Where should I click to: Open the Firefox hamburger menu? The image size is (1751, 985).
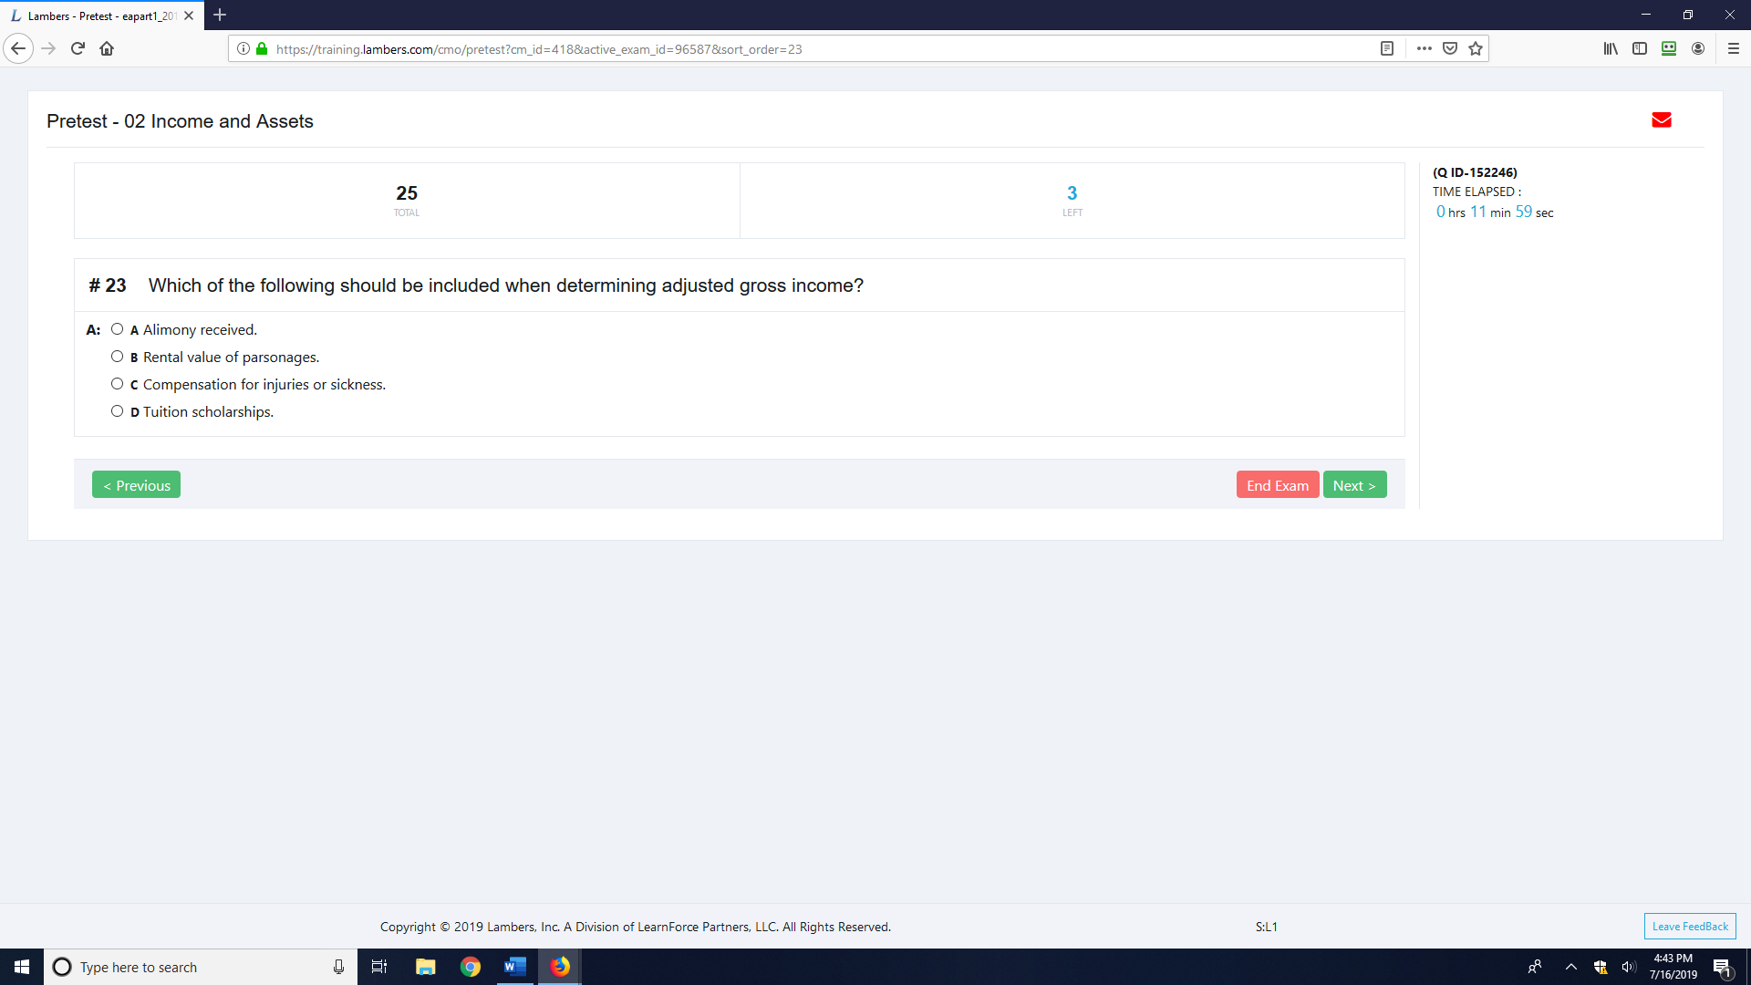[x=1734, y=49]
